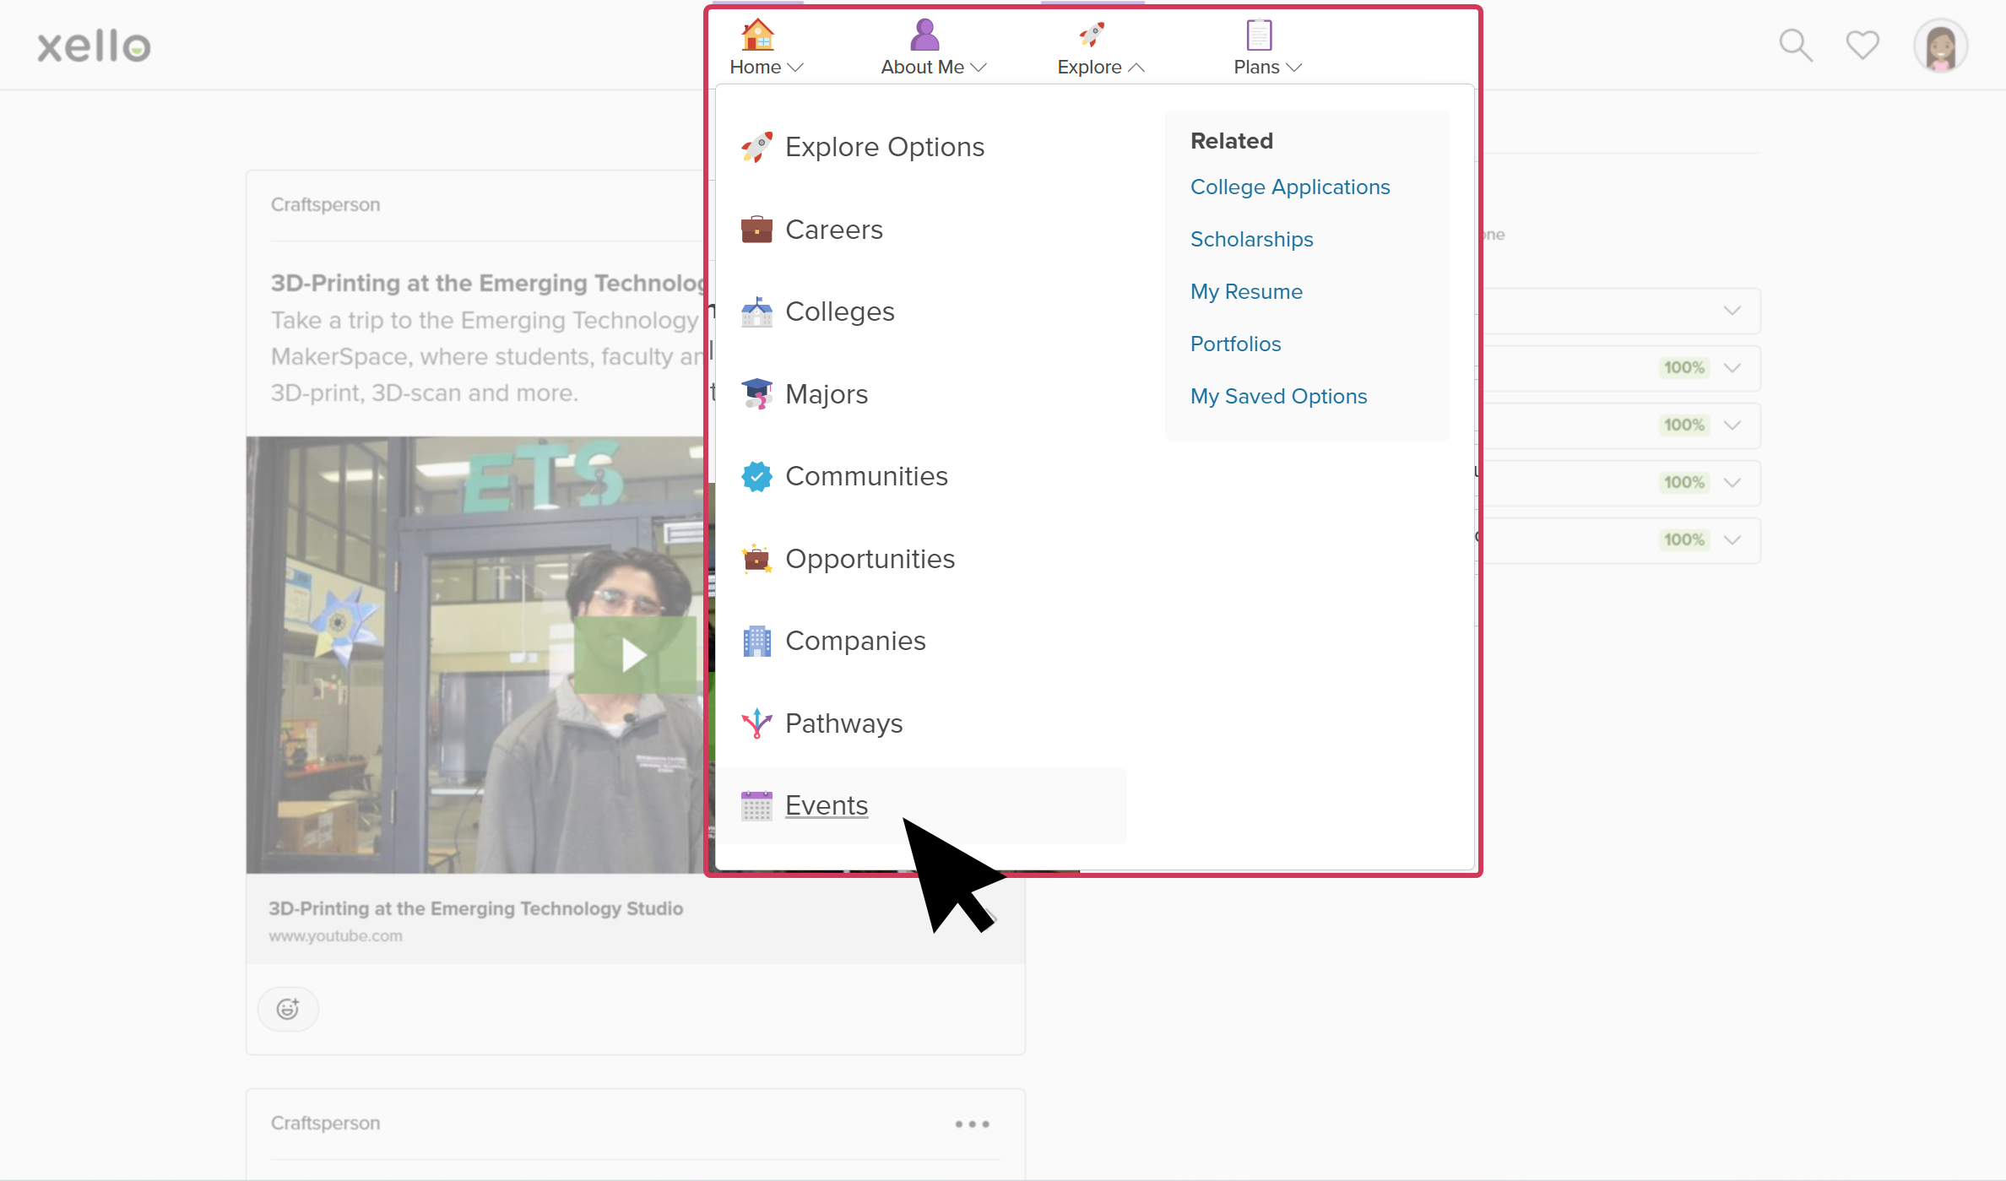Image resolution: width=2006 pixels, height=1181 pixels.
Task: Open the Home menu
Action: (764, 68)
